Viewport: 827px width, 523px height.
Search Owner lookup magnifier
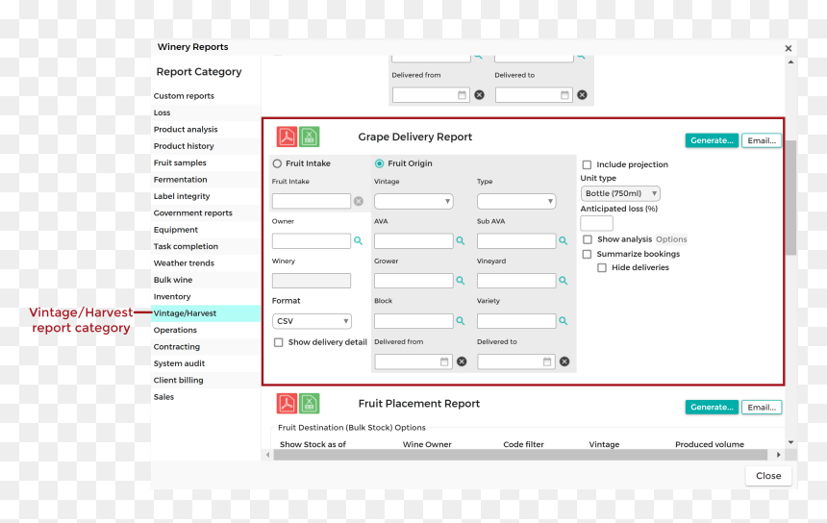[358, 241]
